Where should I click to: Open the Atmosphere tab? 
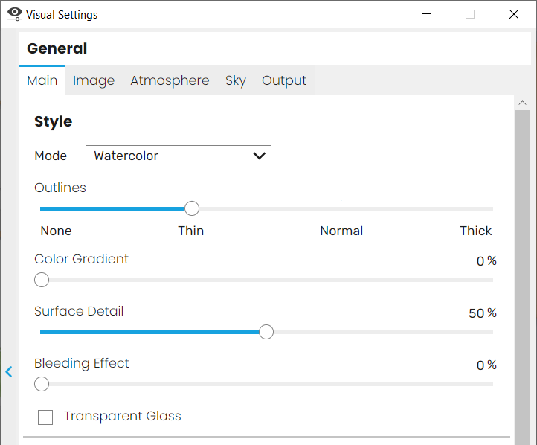pos(170,80)
